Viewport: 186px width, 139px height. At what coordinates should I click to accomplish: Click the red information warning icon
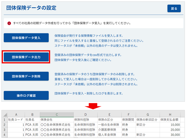tap(9, 23)
